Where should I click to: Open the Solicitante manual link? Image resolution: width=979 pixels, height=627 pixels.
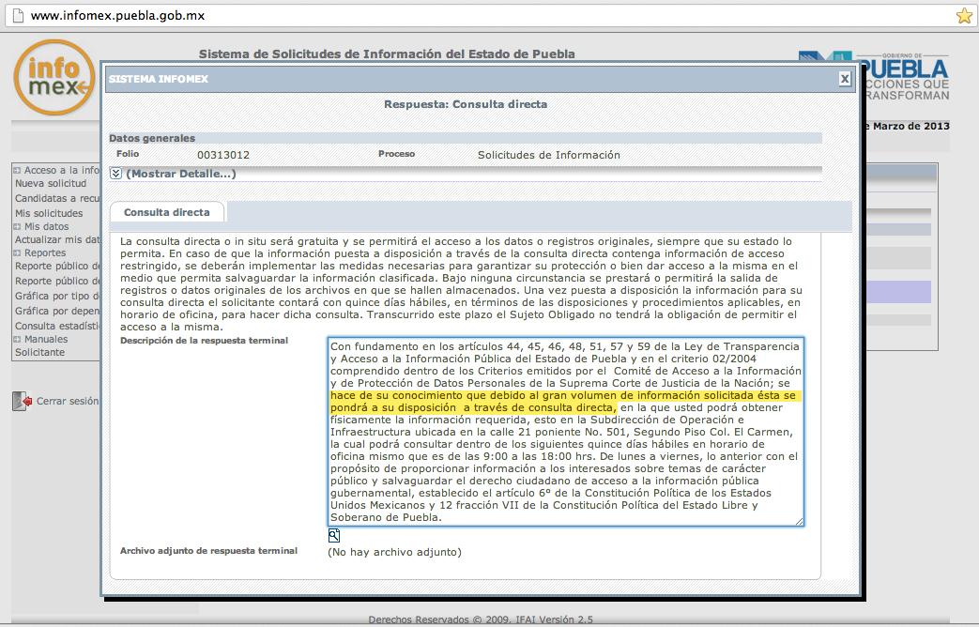(x=40, y=352)
